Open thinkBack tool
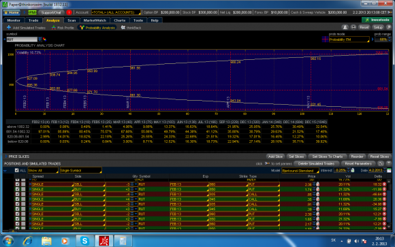Image resolution: width=395 pixels, height=247 pixels. [131, 28]
